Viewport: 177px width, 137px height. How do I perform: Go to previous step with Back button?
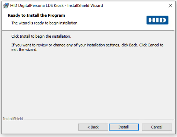(x=93, y=127)
